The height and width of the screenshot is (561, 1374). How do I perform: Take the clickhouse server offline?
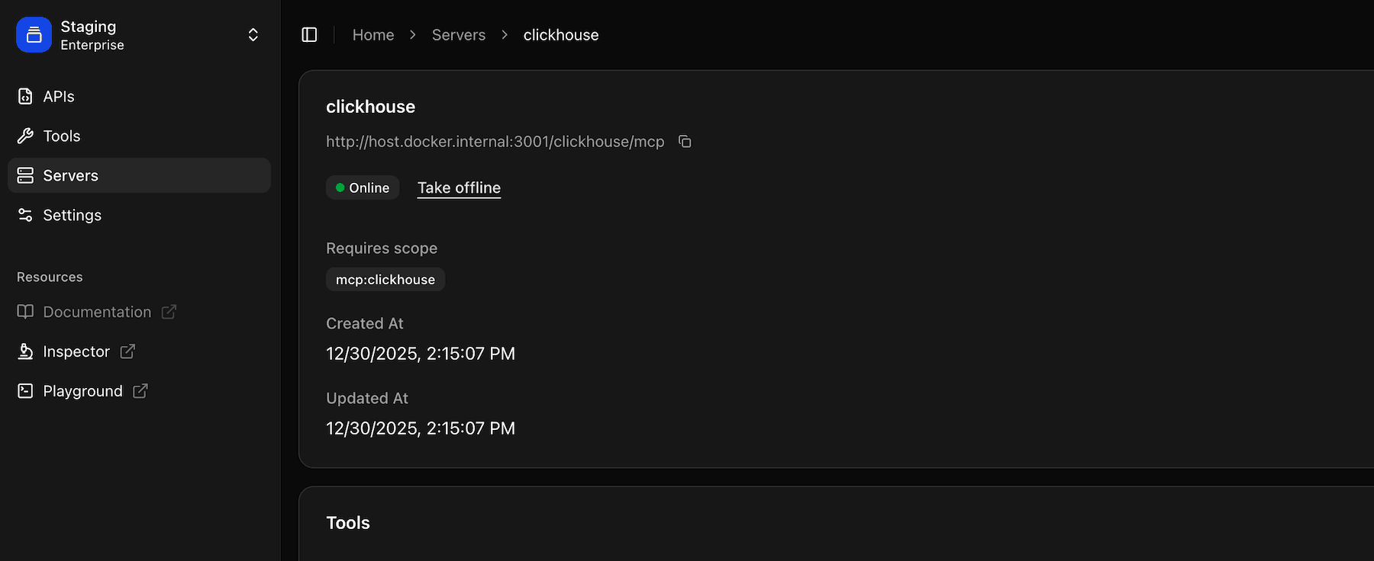coord(459,188)
